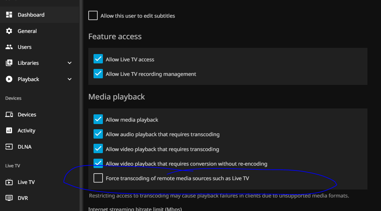Viewport: 381px width, 211px height.
Task: Click the Playback play-circle icon
Action: [9, 79]
